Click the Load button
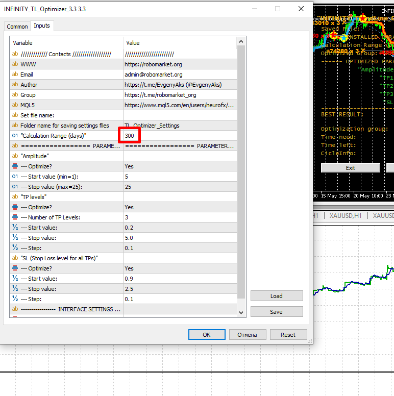 click(x=277, y=296)
